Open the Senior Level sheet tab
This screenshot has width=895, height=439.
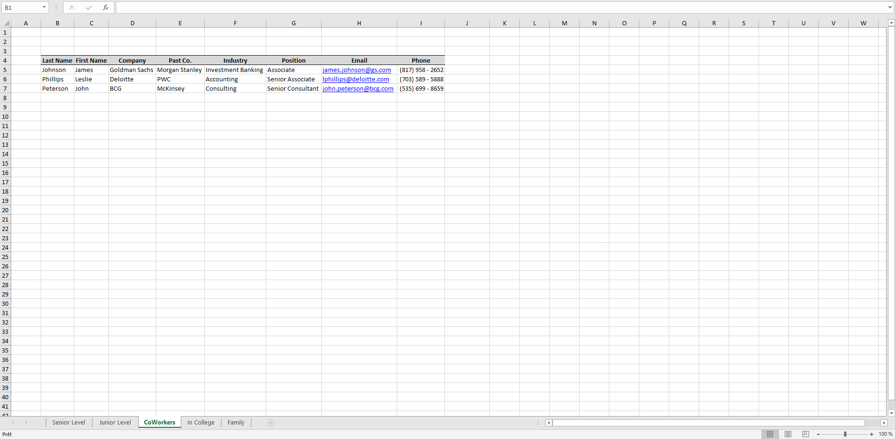pyautogui.click(x=69, y=423)
